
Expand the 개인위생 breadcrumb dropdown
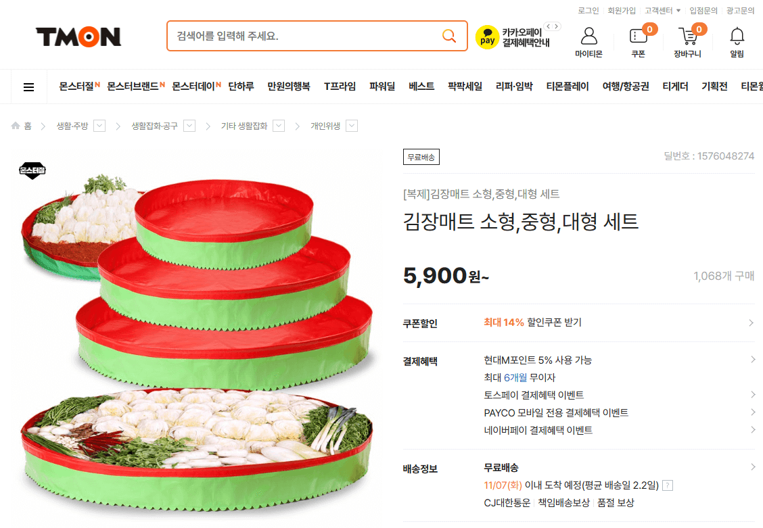(x=352, y=126)
